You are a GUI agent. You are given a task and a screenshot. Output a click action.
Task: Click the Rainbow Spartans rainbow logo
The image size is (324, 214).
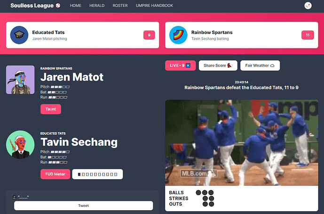click(178, 35)
